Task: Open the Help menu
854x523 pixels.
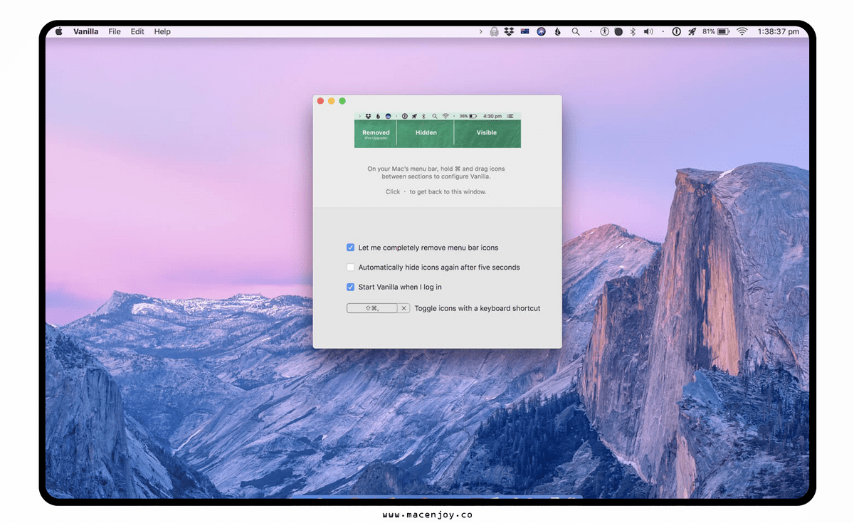Action: click(x=162, y=32)
